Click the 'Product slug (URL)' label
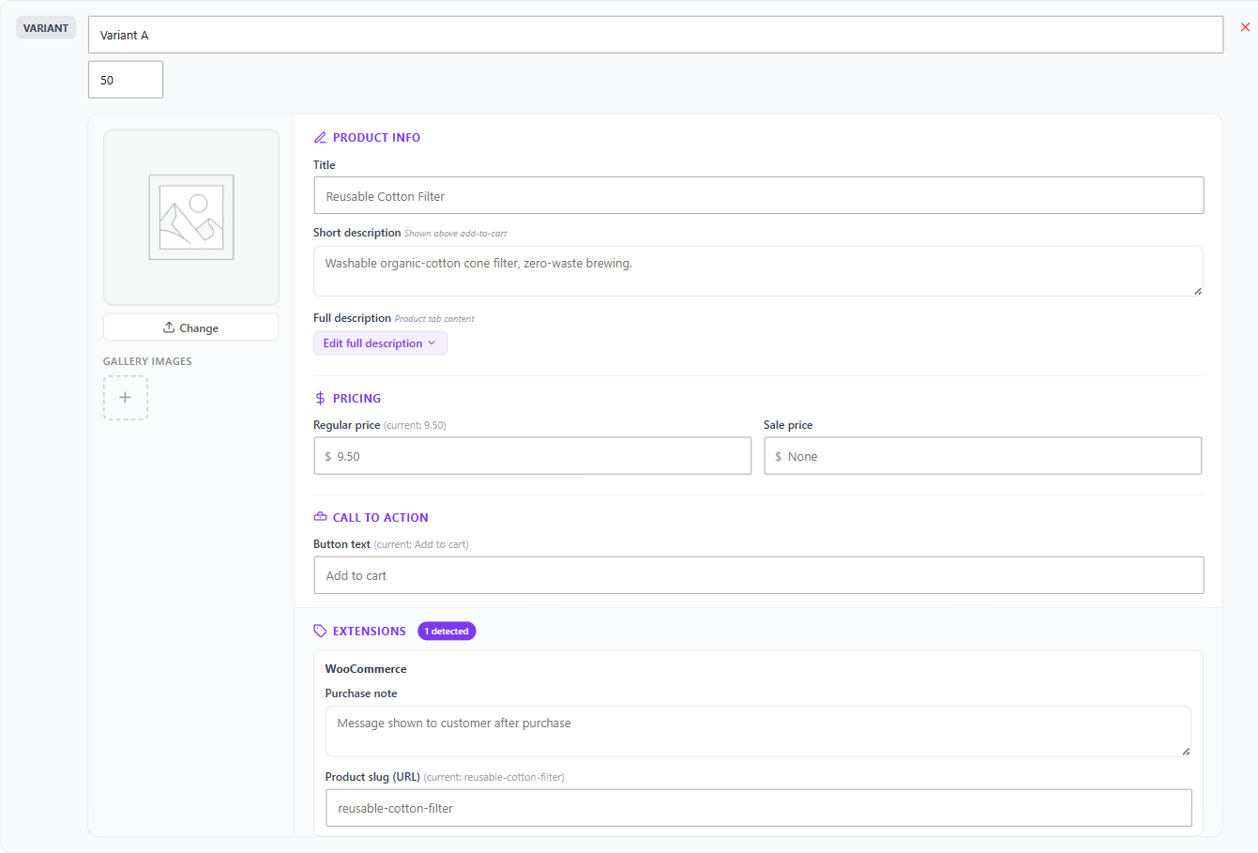The image size is (1258, 853). pos(372,777)
